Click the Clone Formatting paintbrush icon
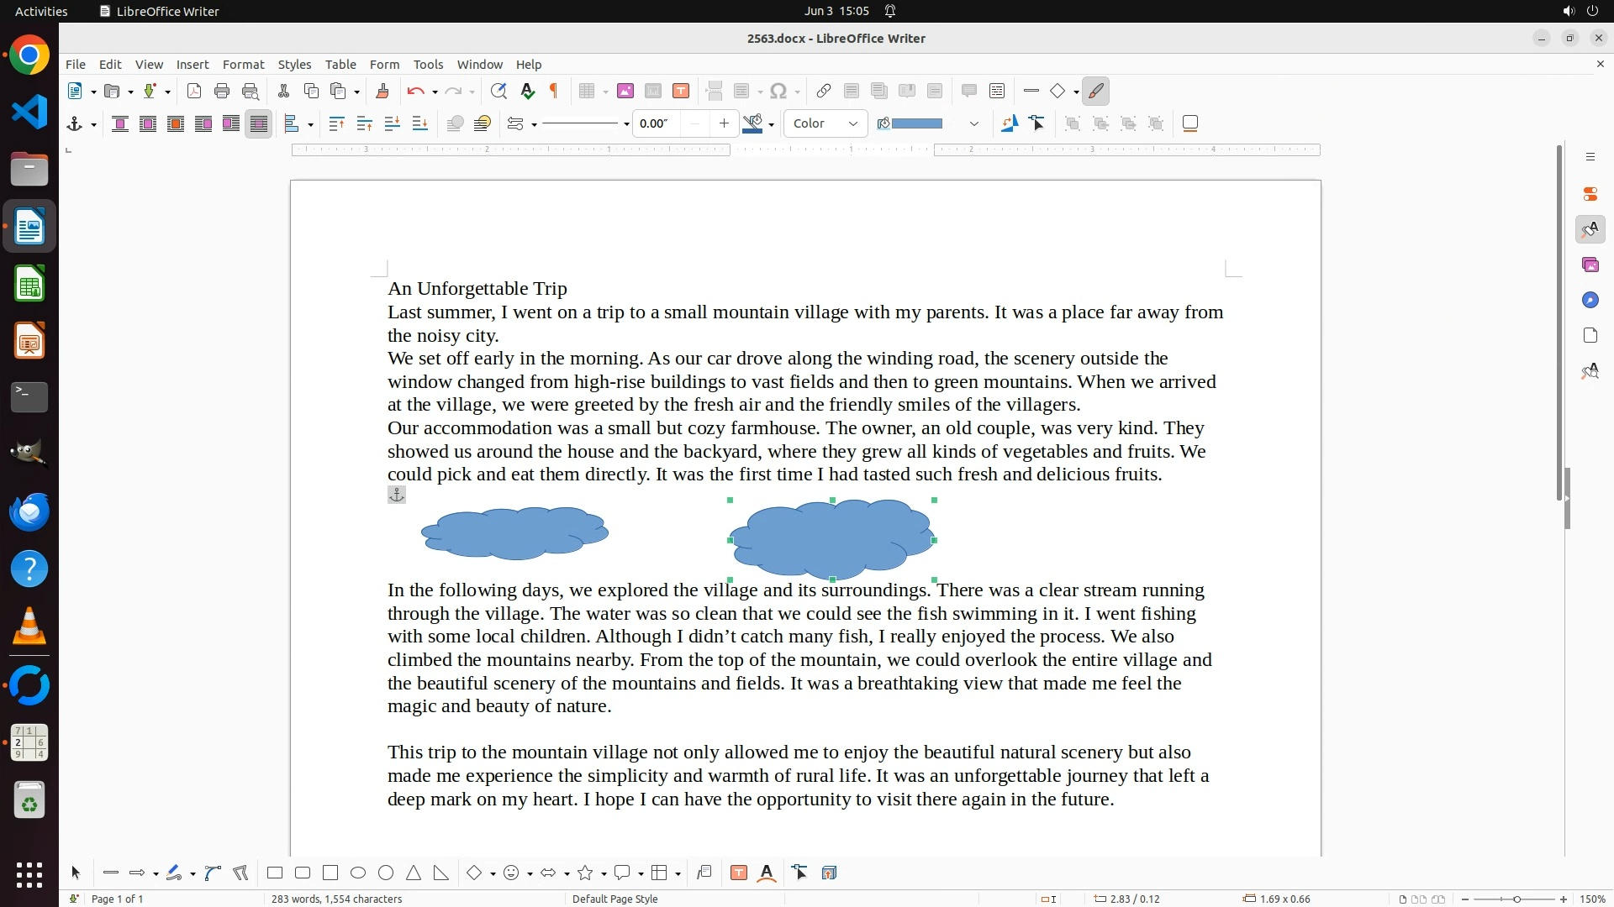 point(382,92)
